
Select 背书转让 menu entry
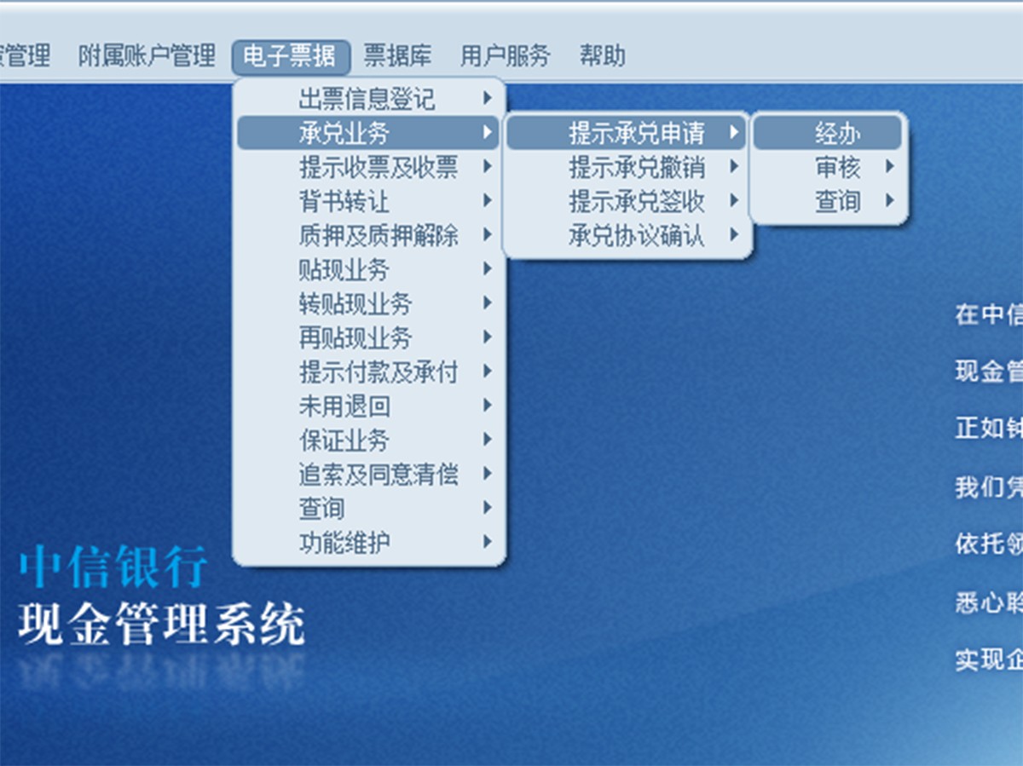point(368,201)
